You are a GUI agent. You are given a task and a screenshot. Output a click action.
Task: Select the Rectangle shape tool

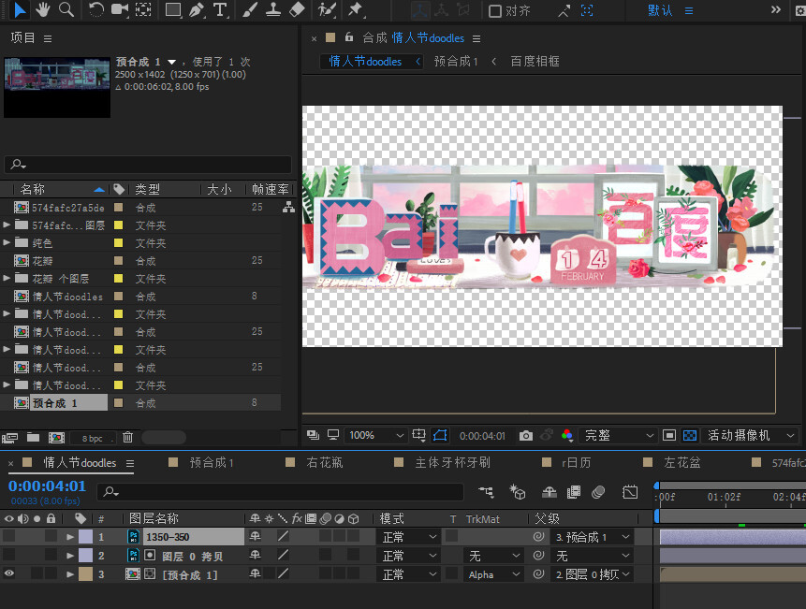coord(172,9)
